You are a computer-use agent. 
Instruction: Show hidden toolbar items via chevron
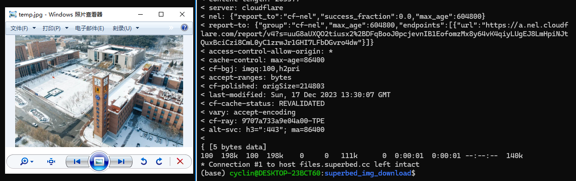[171, 28]
